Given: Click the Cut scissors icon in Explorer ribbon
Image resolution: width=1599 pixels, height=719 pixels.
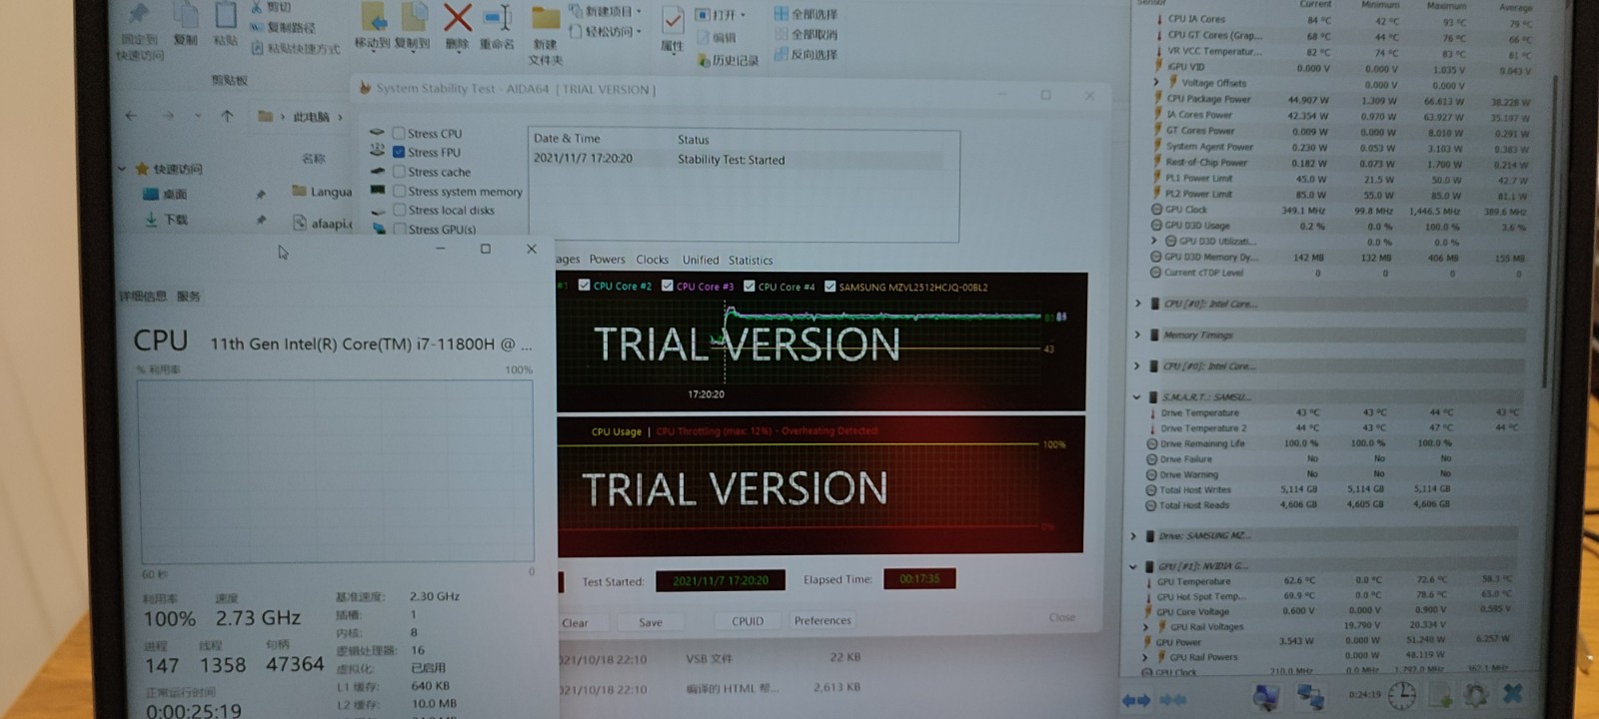Looking at the screenshot, I should (257, 6).
